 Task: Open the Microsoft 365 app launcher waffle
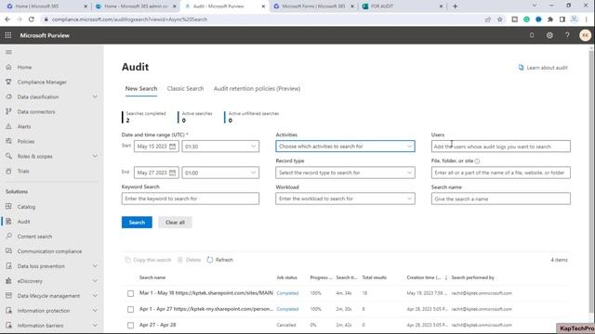pos(8,35)
